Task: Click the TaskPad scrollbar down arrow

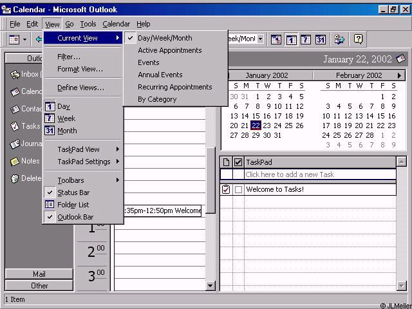Action: coord(401,286)
